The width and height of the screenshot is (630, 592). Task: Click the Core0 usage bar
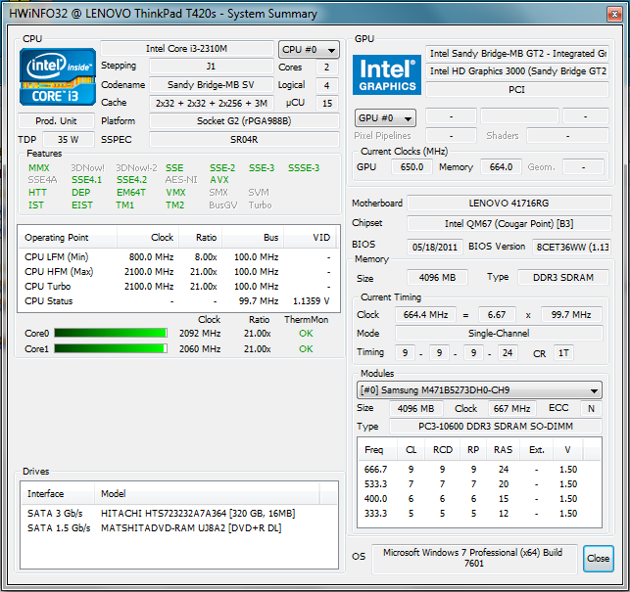coord(111,333)
